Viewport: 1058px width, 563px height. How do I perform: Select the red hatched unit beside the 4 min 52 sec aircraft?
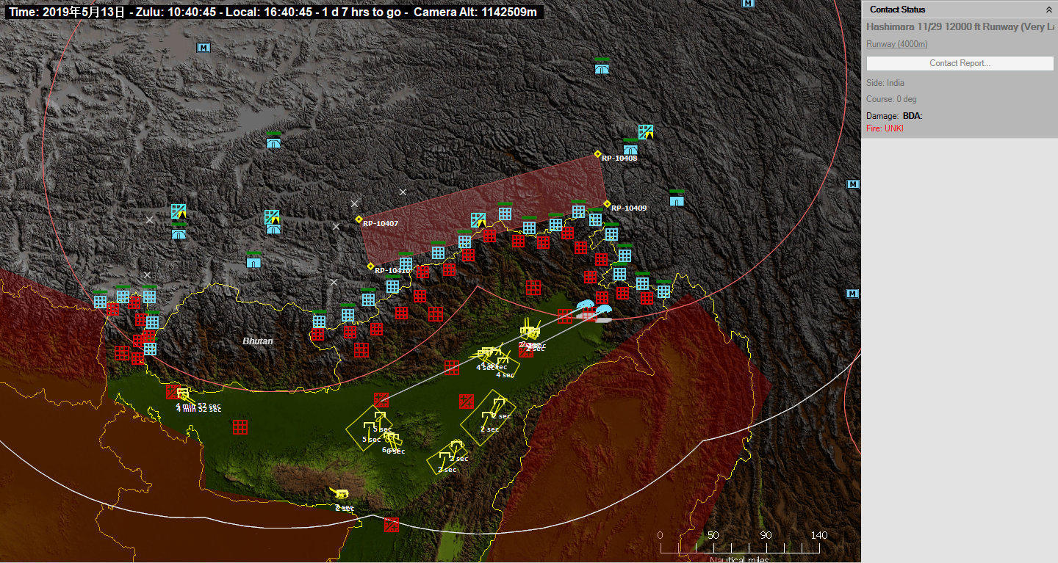(x=173, y=391)
